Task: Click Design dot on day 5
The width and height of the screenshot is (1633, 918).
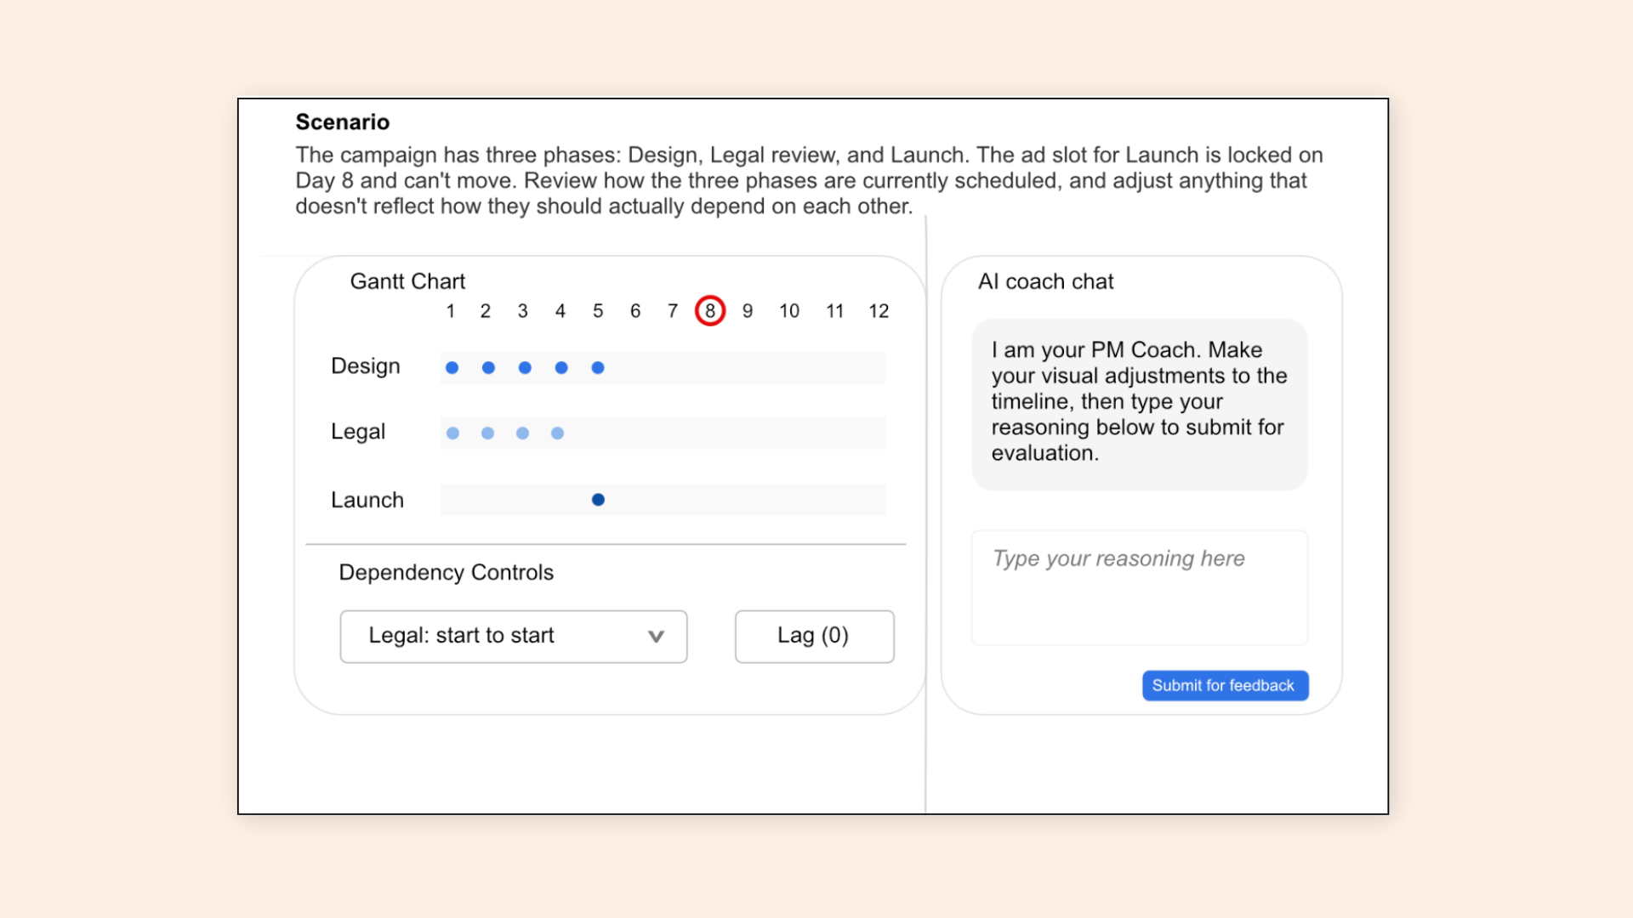Action: tap(598, 368)
